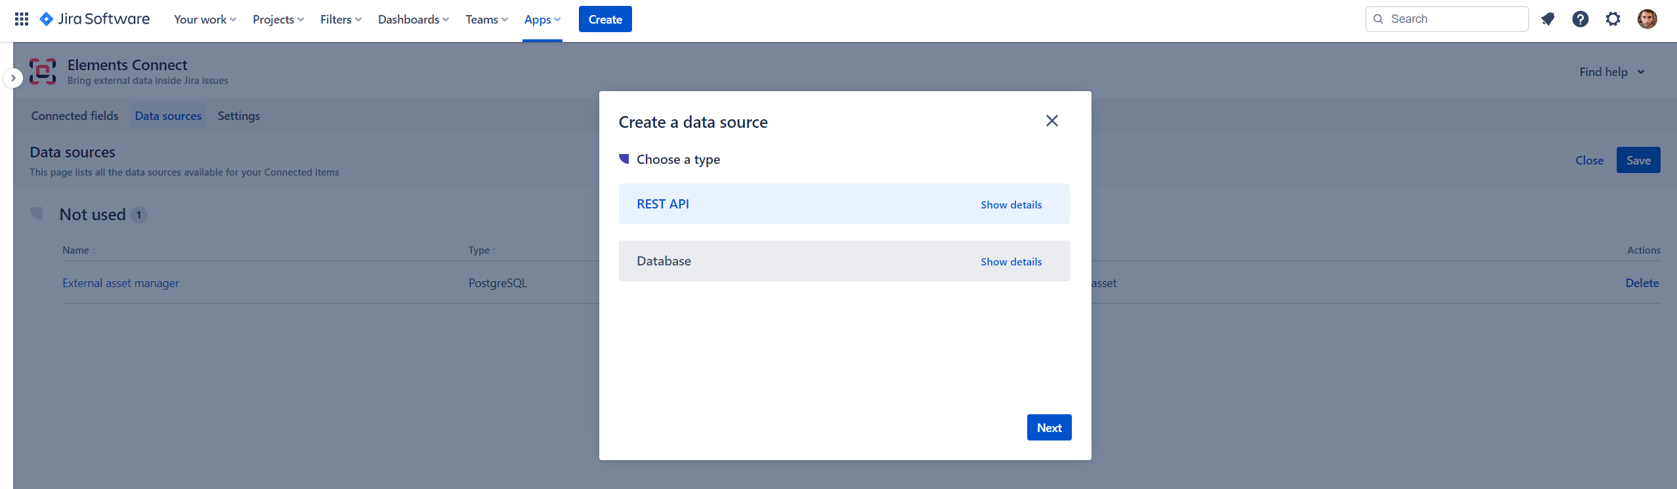Expand the Your work dropdown

pos(205,20)
